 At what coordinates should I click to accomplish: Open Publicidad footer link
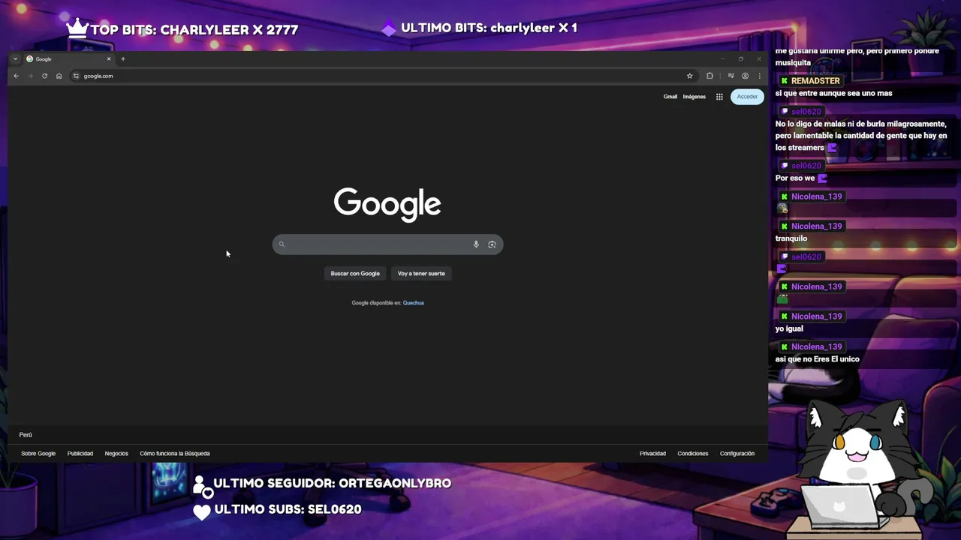coord(80,454)
